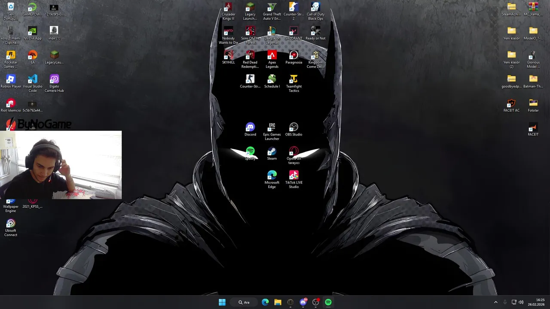
Task: Select the Geri Dönüşüm recycle bin icon
Action: [x=11, y=12]
